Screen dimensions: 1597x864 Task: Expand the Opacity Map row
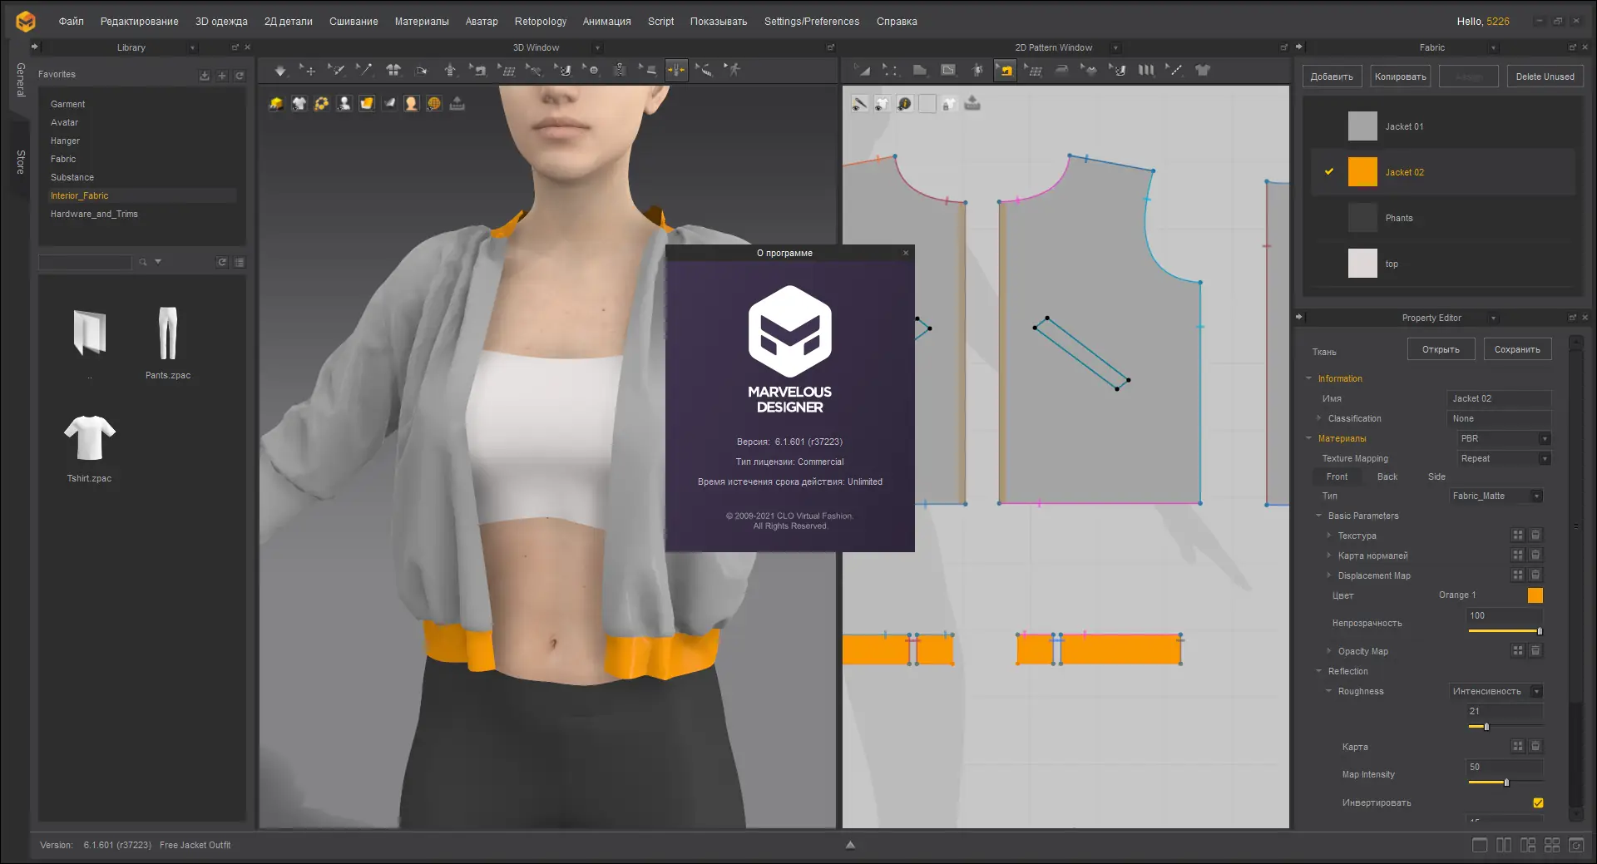coord(1328,651)
